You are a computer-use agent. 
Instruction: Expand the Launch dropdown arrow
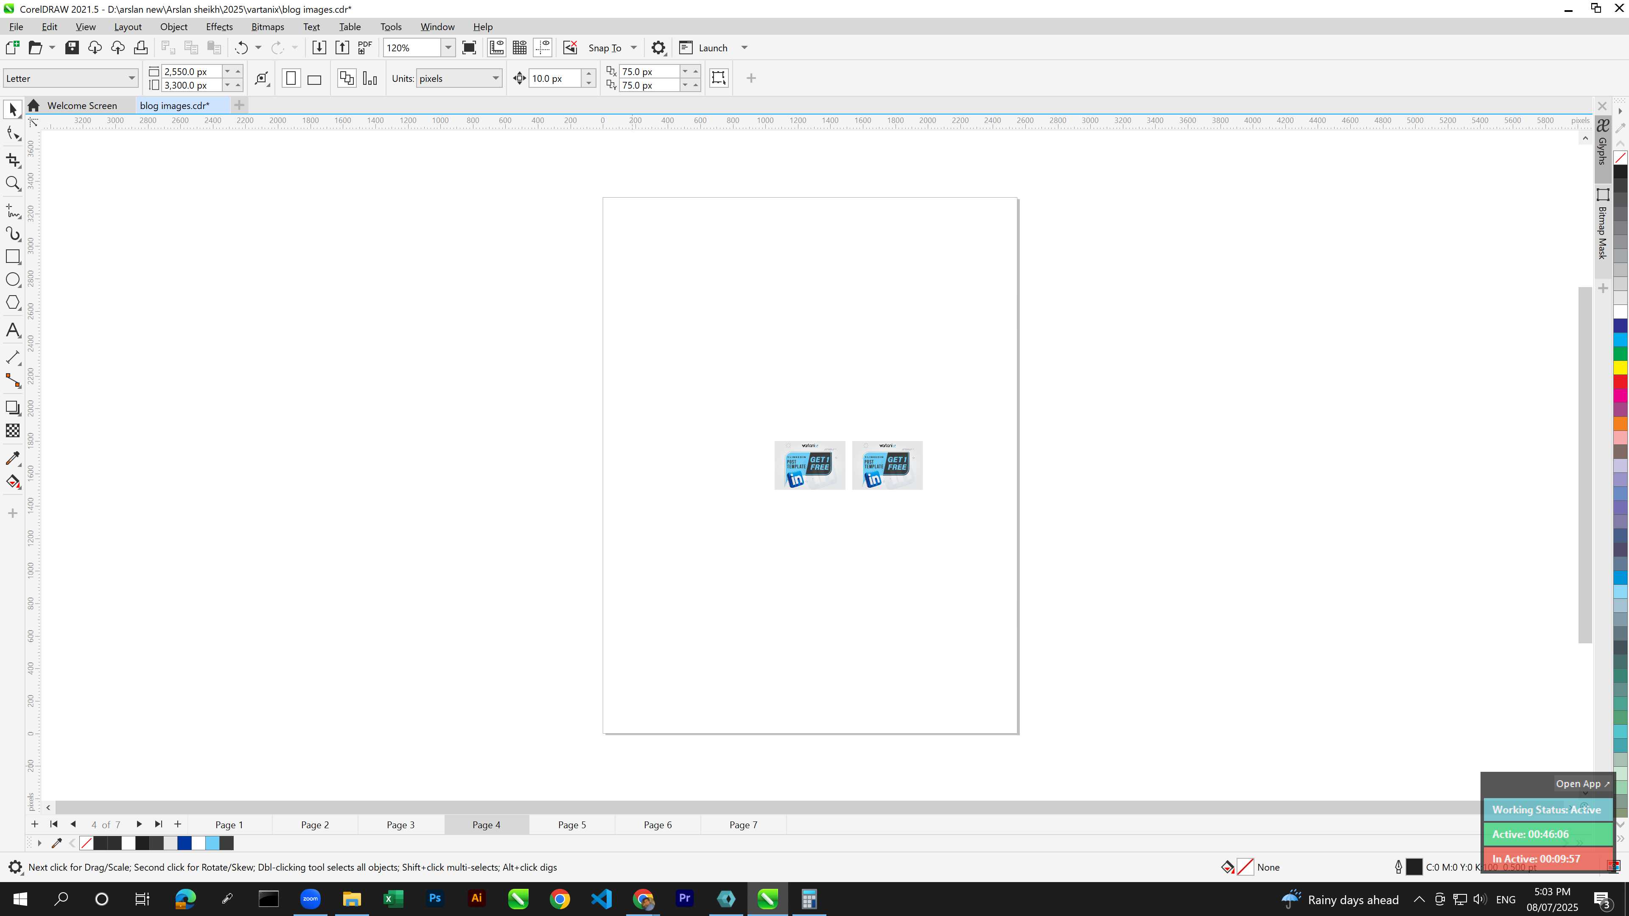point(745,47)
